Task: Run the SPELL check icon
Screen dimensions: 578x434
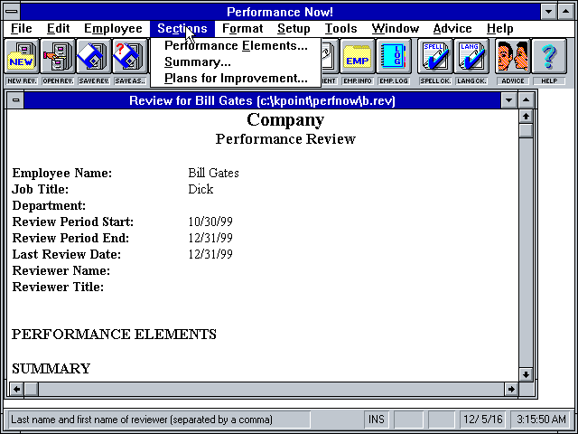Action: click(x=435, y=56)
